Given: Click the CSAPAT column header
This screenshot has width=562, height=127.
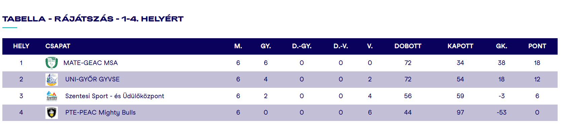Looking at the screenshot, I should click(58, 46).
